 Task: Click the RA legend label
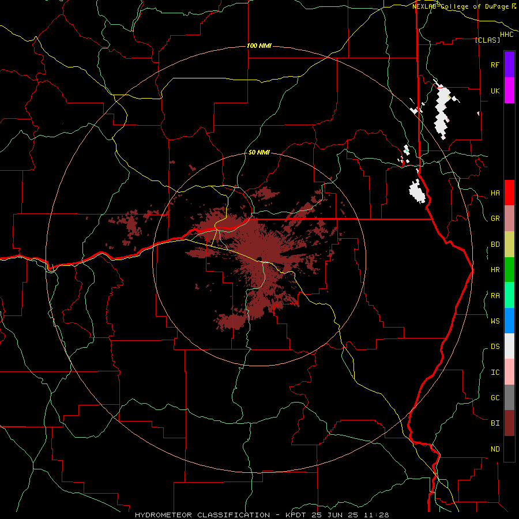point(495,296)
